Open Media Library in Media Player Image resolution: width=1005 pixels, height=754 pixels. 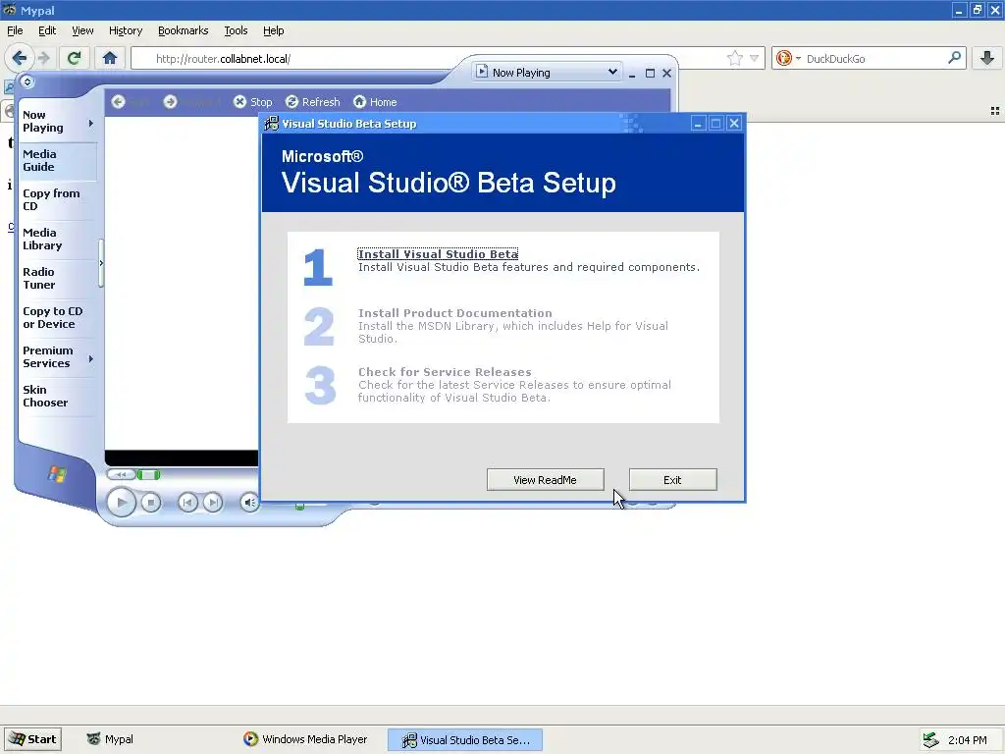(x=42, y=239)
